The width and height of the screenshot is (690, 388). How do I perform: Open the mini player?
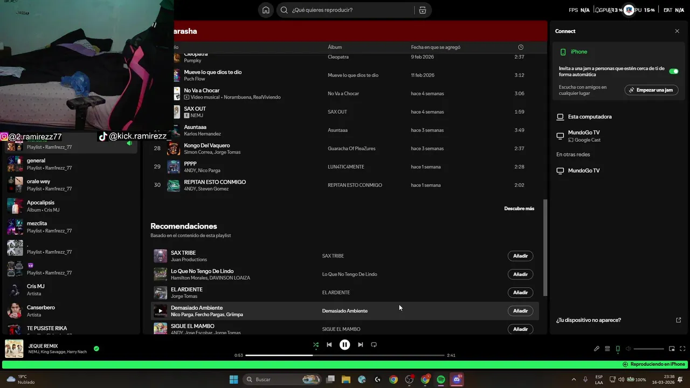[x=672, y=349]
